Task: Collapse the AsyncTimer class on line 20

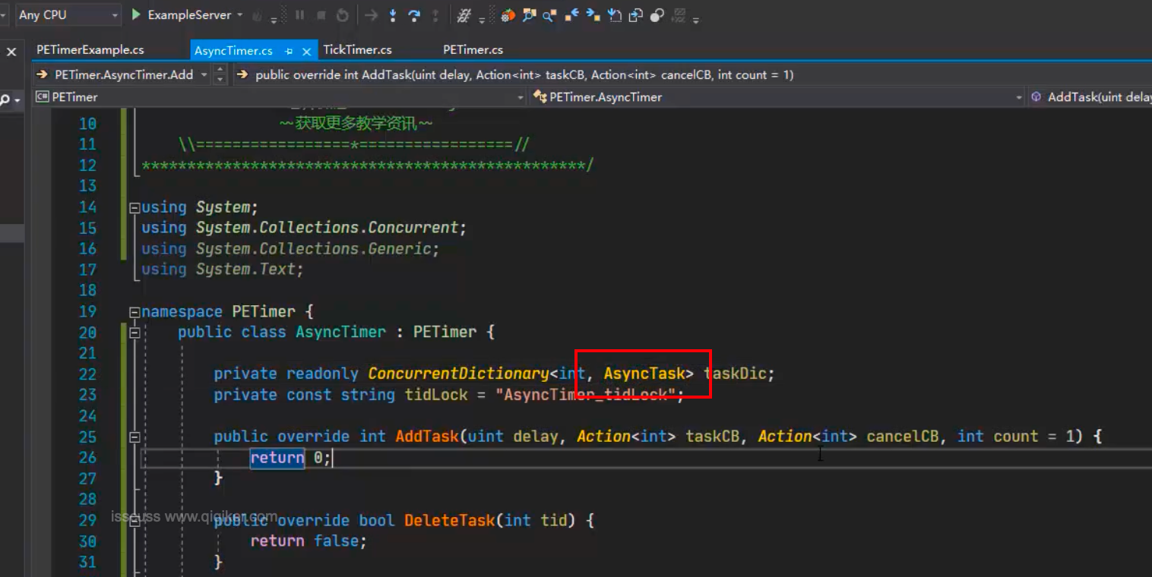Action: pyautogui.click(x=135, y=333)
